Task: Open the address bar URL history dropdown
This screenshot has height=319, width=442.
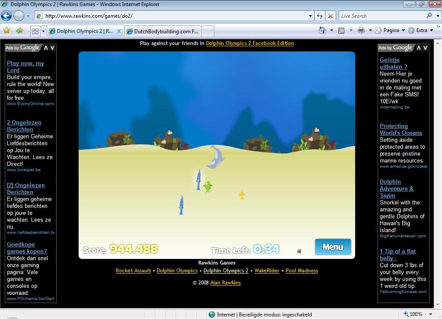Action: (310, 16)
